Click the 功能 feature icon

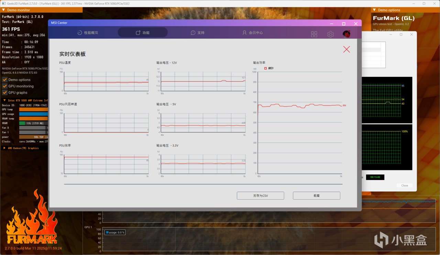[138, 33]
